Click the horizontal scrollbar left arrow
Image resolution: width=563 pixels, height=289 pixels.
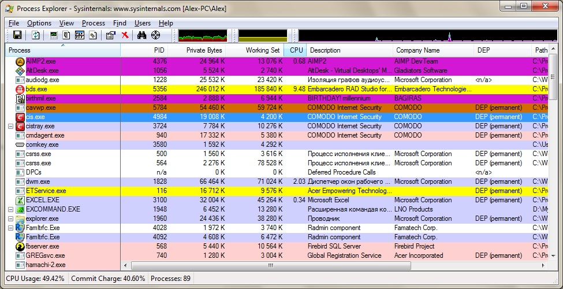(x=126, y=265)
